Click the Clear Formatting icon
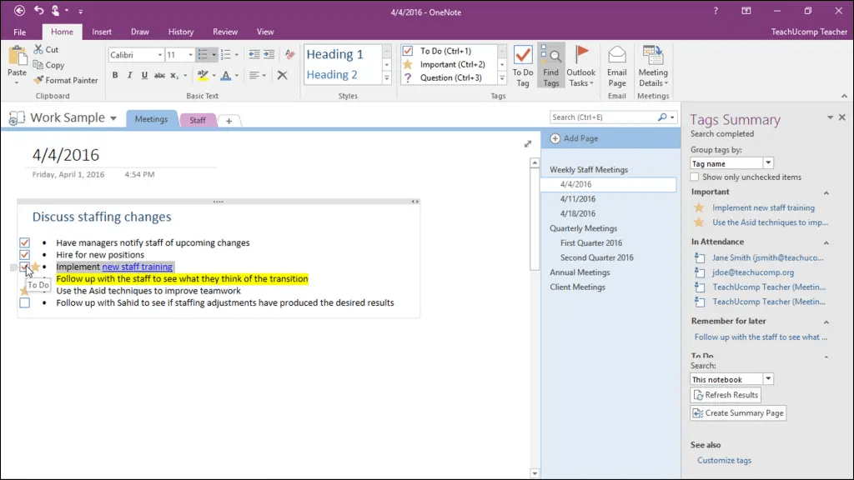 283,76
